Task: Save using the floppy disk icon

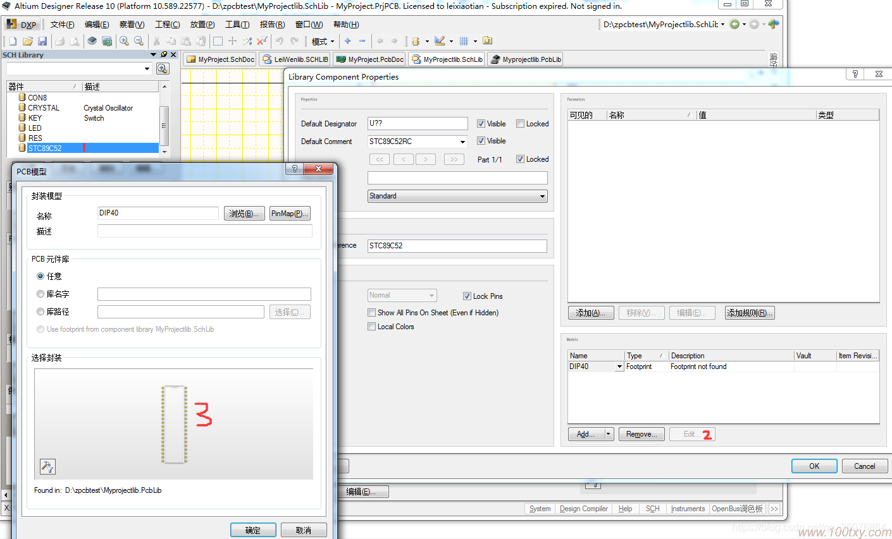Action: pyautogui.click(x=42, y=41)
